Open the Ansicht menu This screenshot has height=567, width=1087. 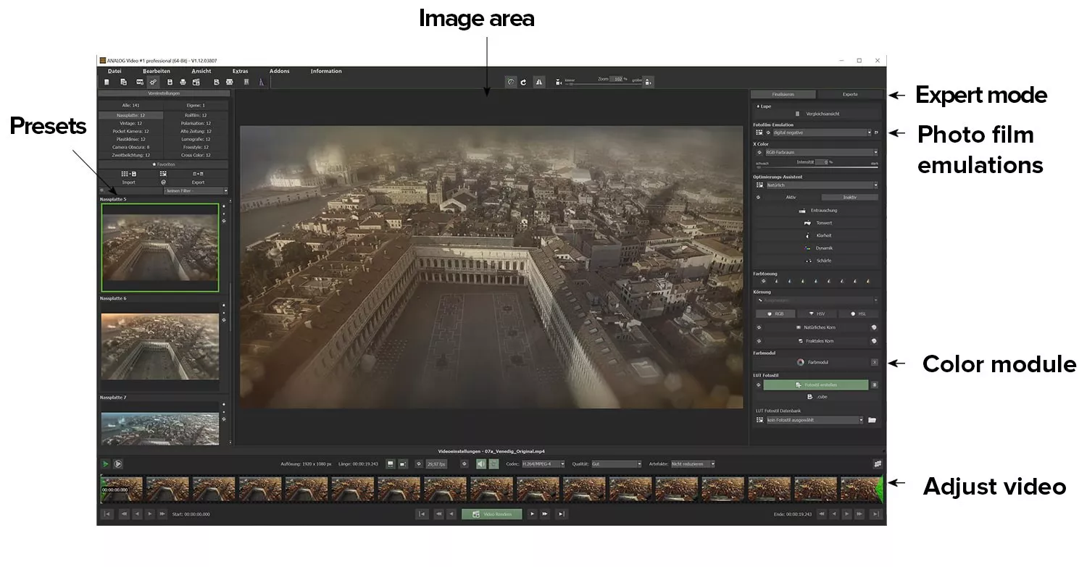tap(201, 71)
